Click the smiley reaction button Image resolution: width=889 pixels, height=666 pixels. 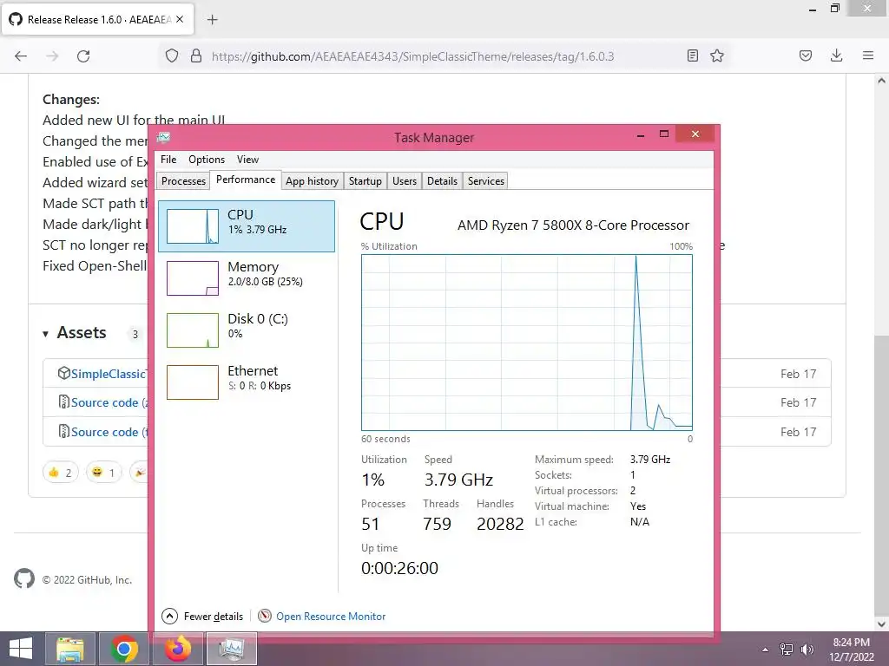(104, 473)
